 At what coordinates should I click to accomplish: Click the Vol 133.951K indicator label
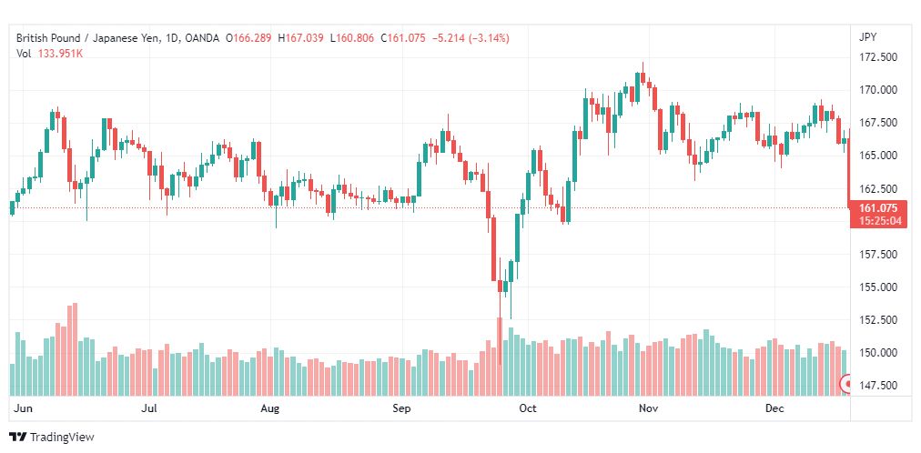tap(49, 54)
